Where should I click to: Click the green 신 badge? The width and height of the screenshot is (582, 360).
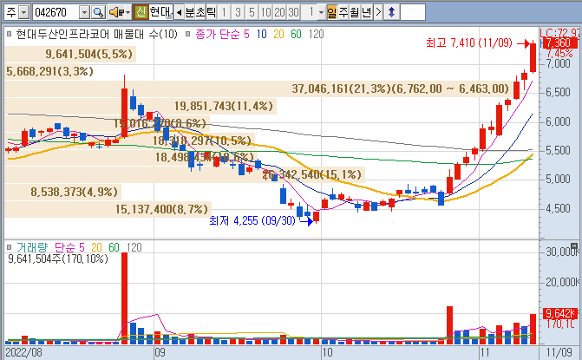coord(141,13)
